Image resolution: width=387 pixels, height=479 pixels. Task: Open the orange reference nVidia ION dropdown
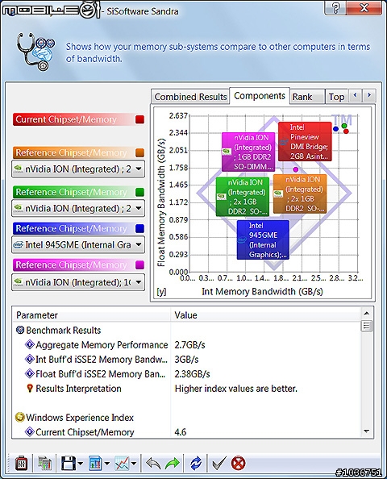tap(78, 169)
